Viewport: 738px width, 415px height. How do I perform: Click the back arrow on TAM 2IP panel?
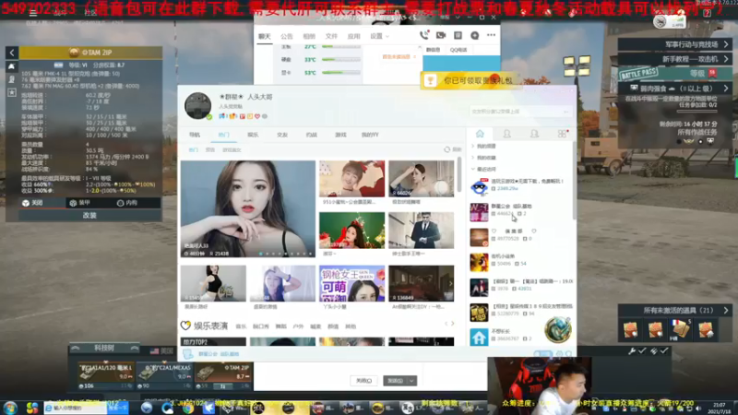[12, 53]
